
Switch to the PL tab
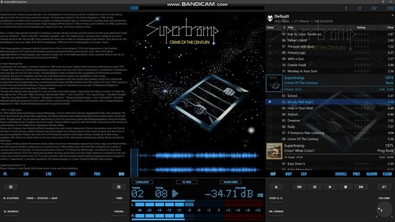[6, 174]
